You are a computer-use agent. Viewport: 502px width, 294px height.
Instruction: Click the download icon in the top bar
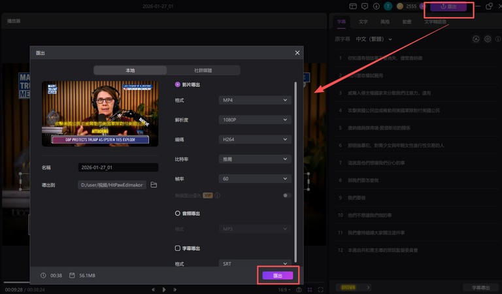[x=376, y=7]
